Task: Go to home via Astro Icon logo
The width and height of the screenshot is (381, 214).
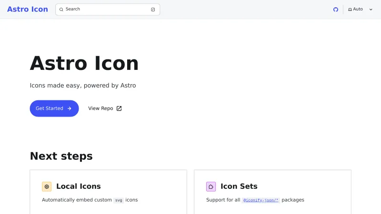Action: click(x=28, y=10)
